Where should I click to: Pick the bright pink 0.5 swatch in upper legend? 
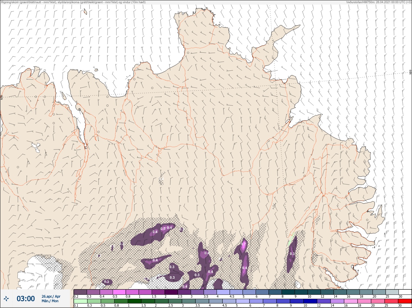[x=120, y=292]
